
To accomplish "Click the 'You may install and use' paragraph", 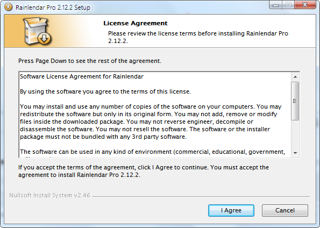I will [151, 122].
